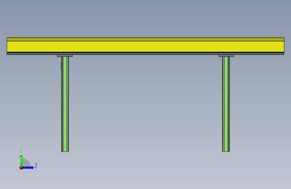This screenshot has height=189, width=291.
Task: Select the left purple cap plate
Action: (x=65, y=55)
